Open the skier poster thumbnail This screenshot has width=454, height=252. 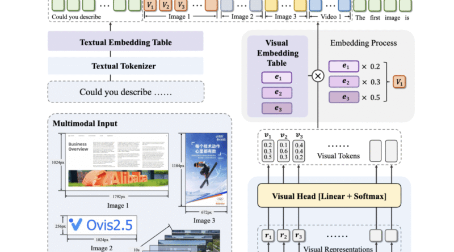coord(206,169)
